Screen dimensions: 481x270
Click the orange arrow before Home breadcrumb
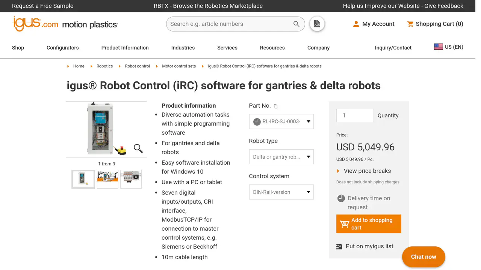pos(68,66)
